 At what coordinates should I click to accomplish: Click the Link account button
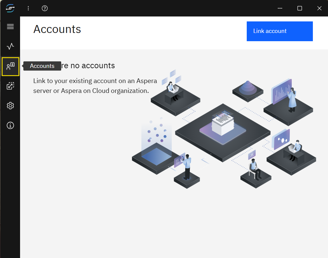[x=280, y=31]
